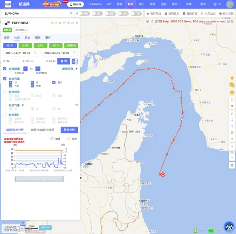Enable the 航速变化 checkbox
Image resolution: width=236 pixels, height=234 pixels.
pyautogui.click(x=58, y=69)
